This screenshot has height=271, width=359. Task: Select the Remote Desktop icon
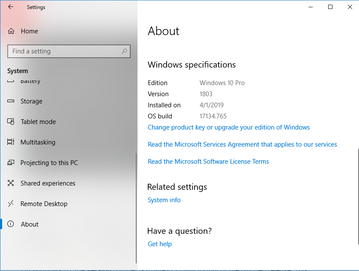tap(11, 203)
